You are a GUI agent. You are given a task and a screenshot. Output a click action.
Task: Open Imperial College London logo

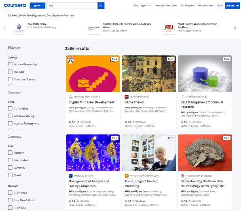point(94,28)
